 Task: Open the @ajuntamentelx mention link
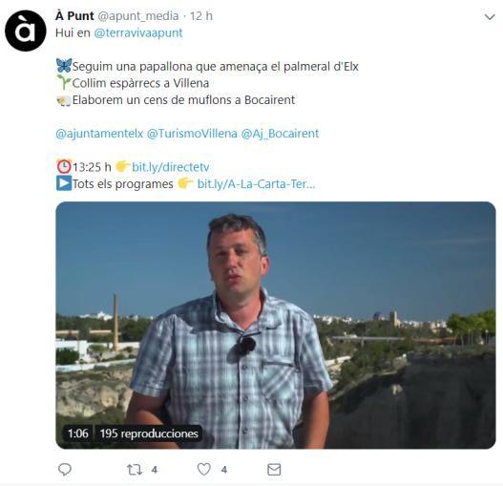[x=99, y=134]
